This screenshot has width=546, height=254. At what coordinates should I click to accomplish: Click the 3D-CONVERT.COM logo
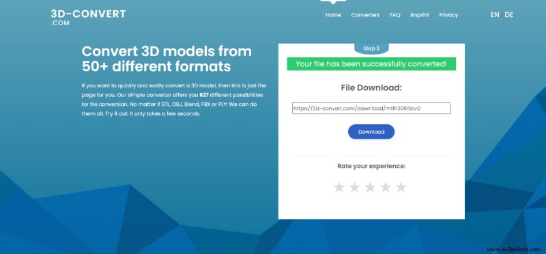coord(88,18)
